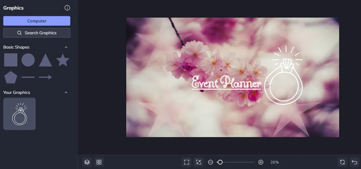Viewport: 361px width, 169px height.
Task: Collapse the Your Graphics section
Action: (x=66, y=92)
